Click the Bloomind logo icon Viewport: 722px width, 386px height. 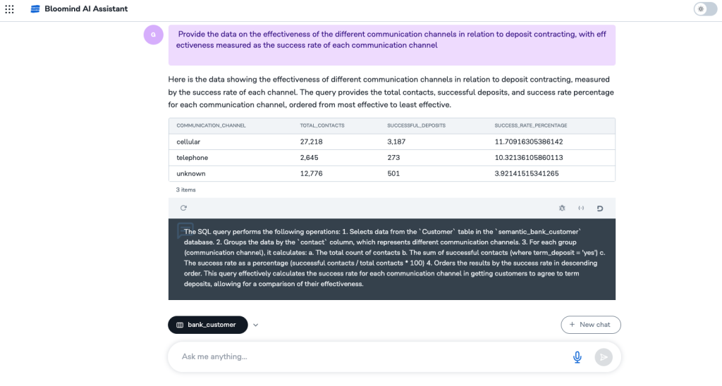click(x=35, y=9)
